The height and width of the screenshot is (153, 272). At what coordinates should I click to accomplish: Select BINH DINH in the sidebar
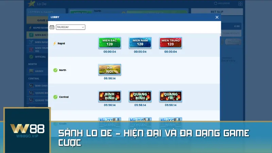37,86
